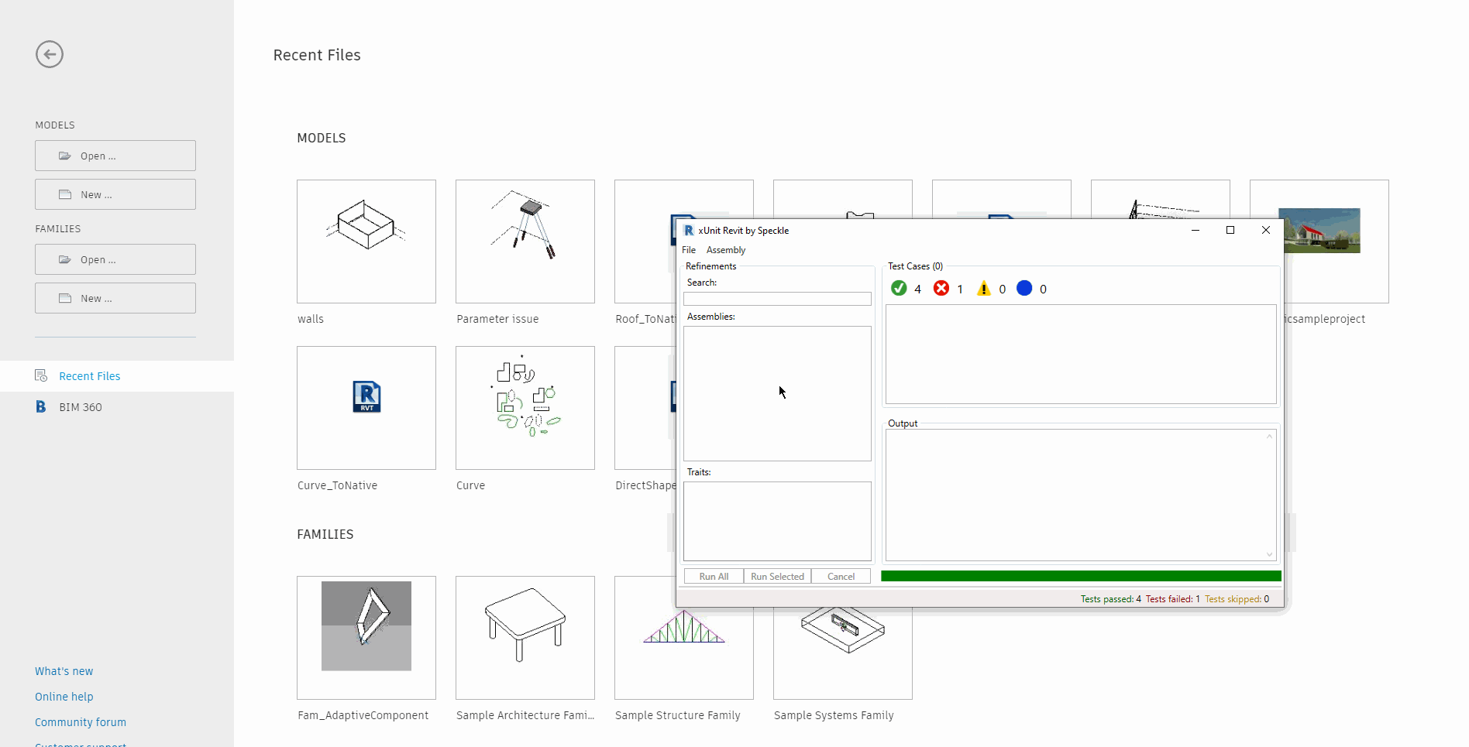Click the Online help link
Viewport: 1469px width, 747px height.
(64, 697)
